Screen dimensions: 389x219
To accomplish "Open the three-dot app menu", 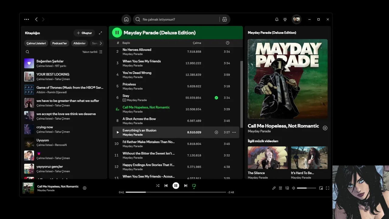I will coord(27,19).
